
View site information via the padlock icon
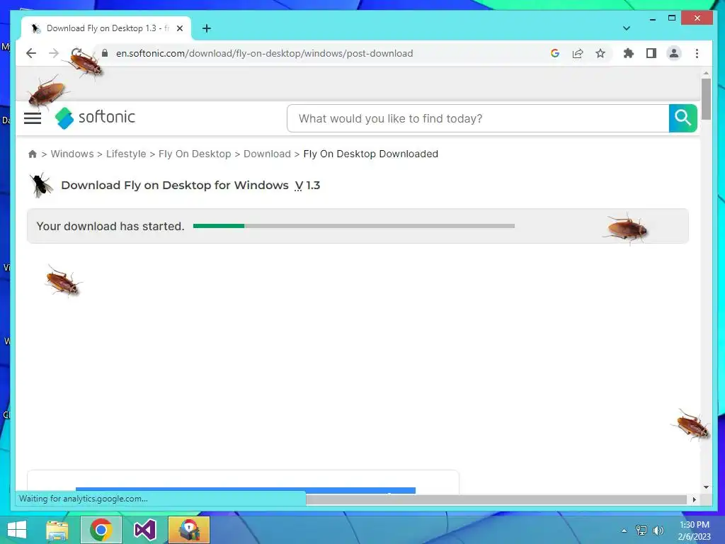105,53
